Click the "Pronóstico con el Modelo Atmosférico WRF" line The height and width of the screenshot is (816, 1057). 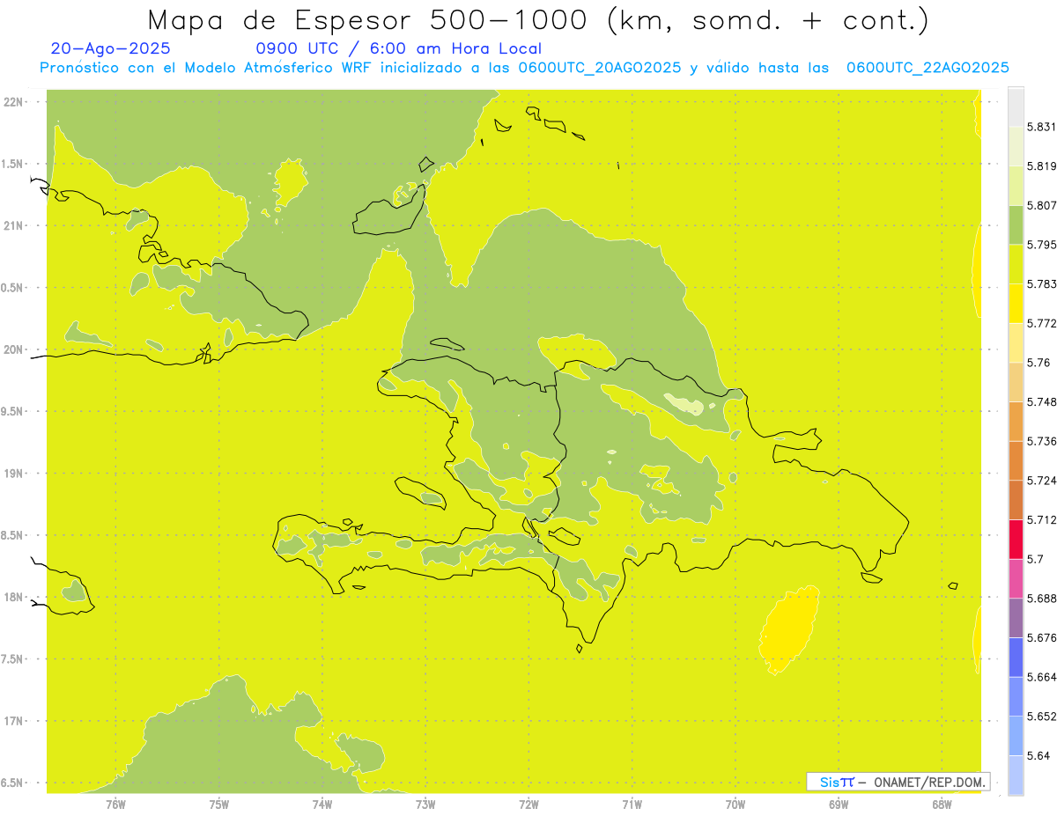[x=207, y=68]
